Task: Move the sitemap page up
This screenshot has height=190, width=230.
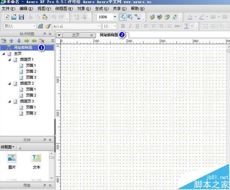Action: click(11, 41)
